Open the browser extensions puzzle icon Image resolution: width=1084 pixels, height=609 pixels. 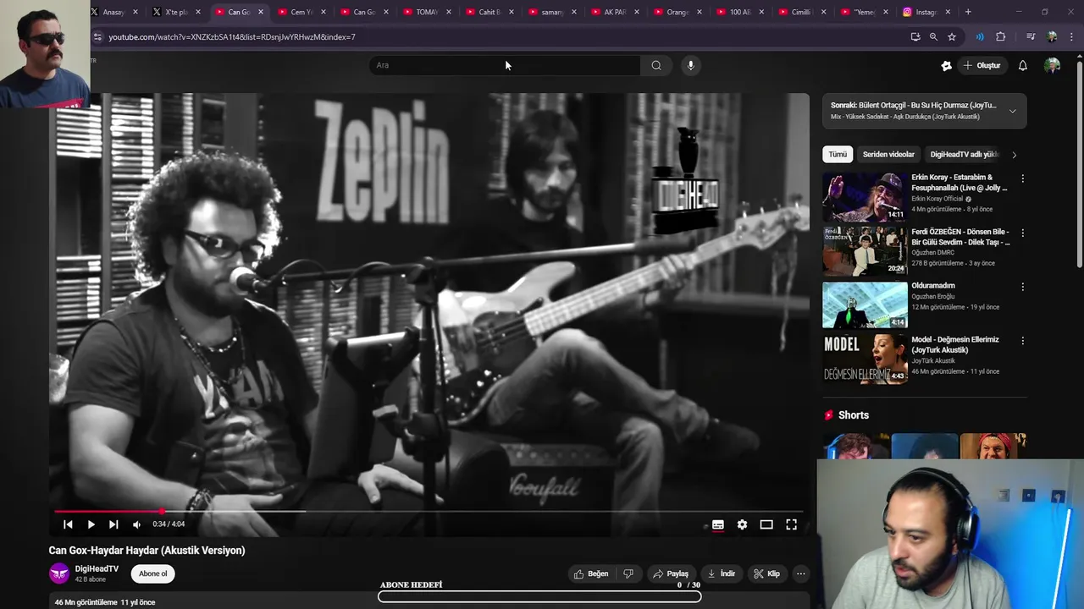point(1000,37)
